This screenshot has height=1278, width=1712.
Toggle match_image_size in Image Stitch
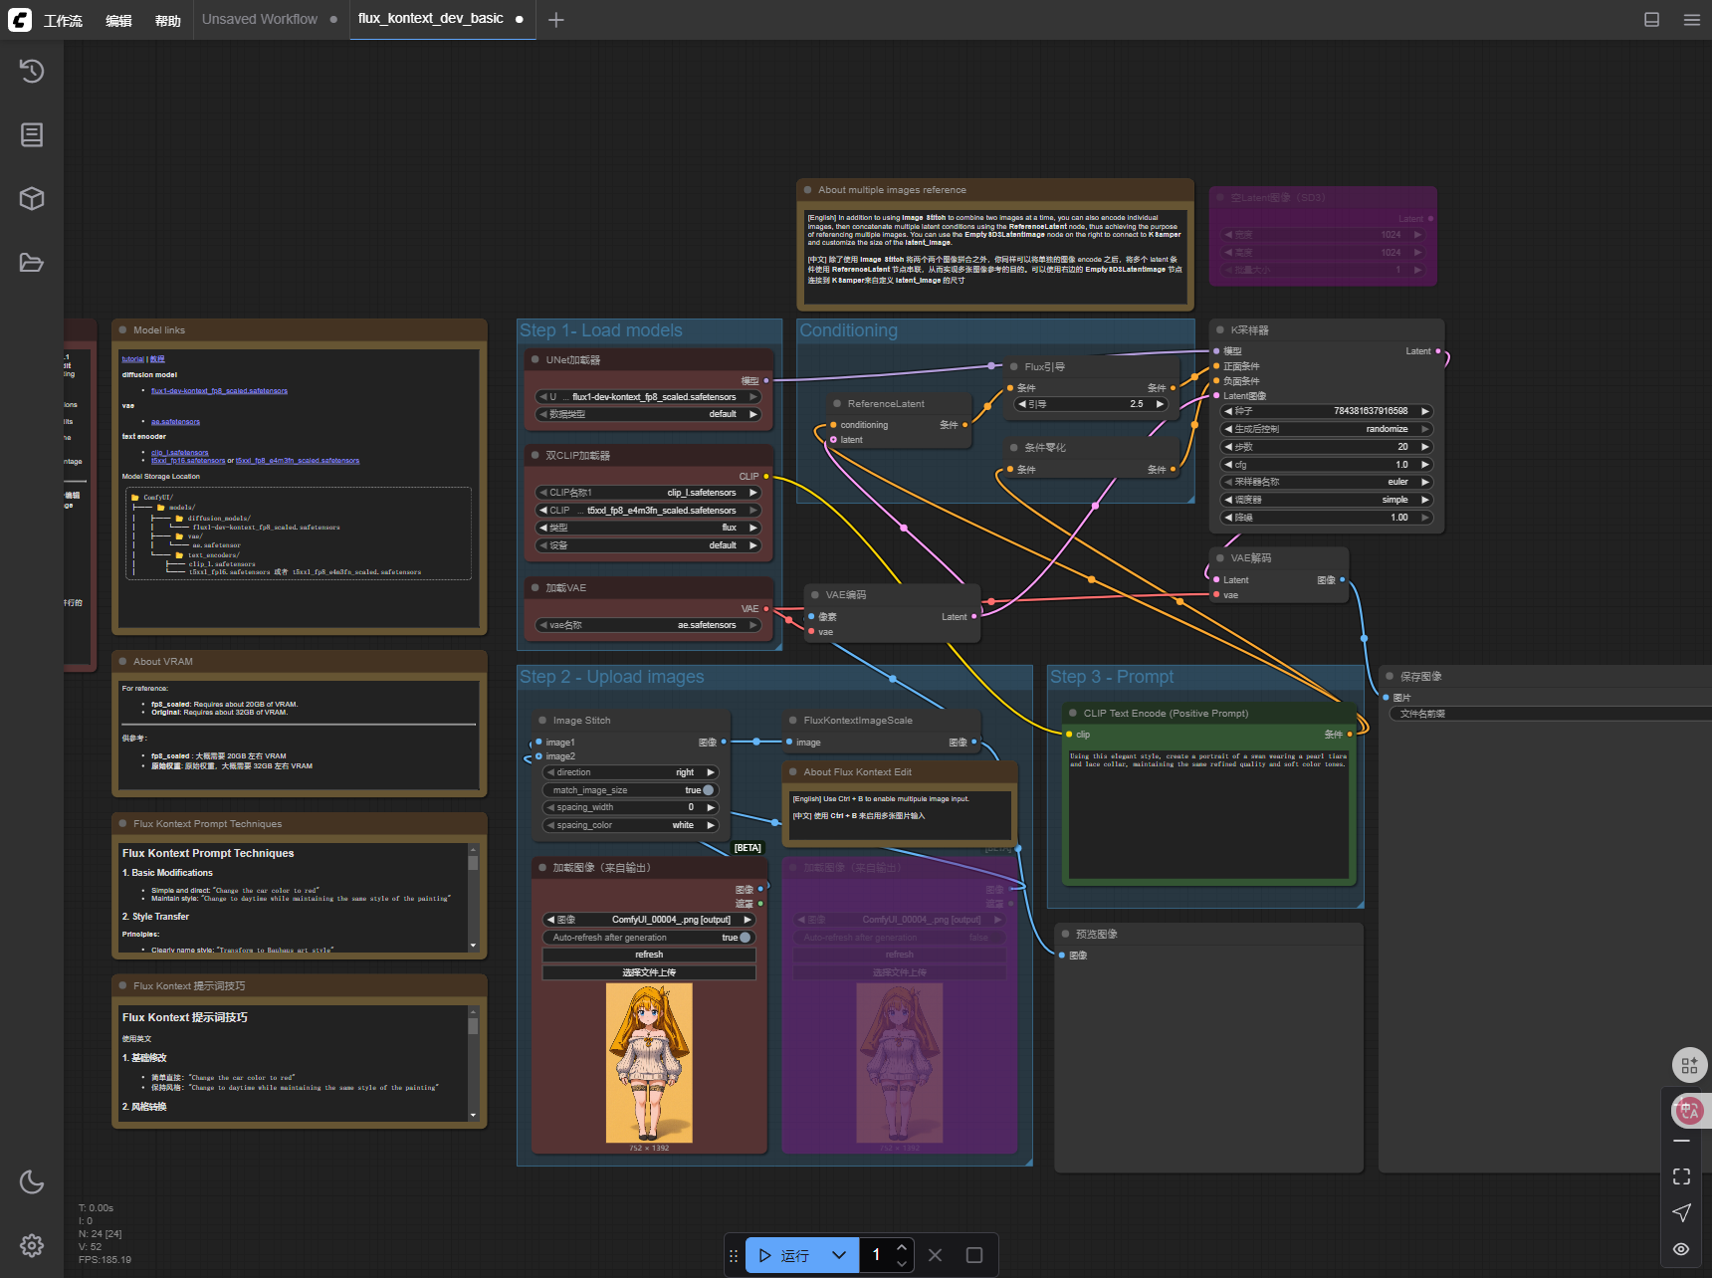pyautogui.click(x=630, y=790)
